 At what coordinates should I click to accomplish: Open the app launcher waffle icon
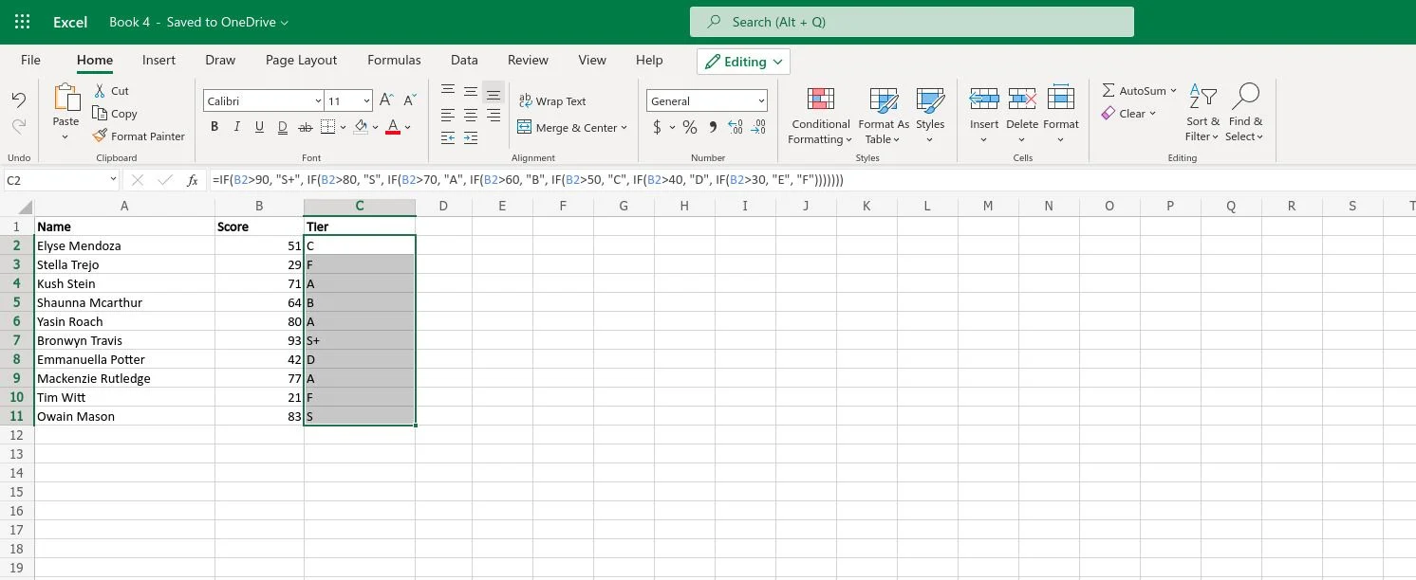(23, 22)
